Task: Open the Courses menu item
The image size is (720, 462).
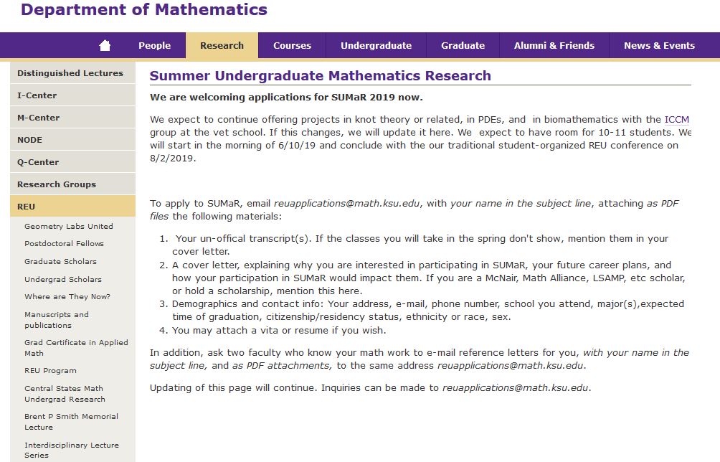Action: coord(292,45)
